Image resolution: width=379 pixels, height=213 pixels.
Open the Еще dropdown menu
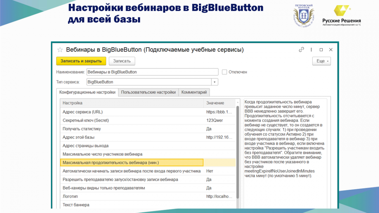(x=322, y=61)
